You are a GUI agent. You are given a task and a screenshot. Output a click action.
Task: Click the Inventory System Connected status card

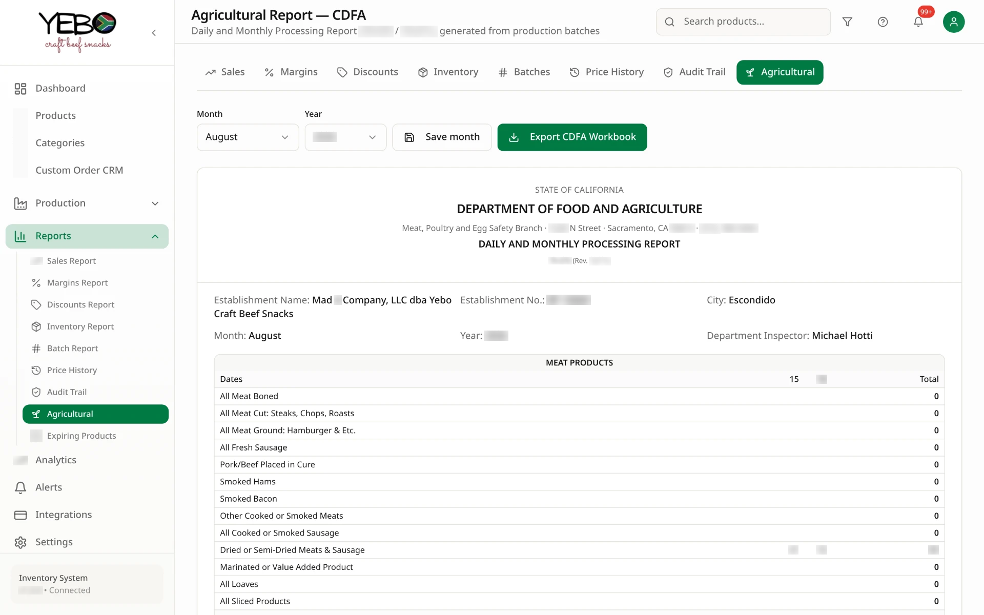(x=87, y=584)
